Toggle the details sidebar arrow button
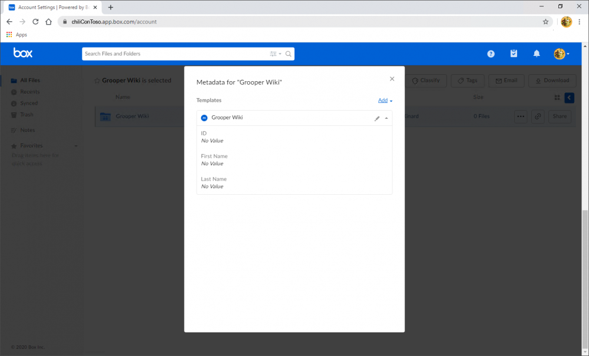 [569, 98]
